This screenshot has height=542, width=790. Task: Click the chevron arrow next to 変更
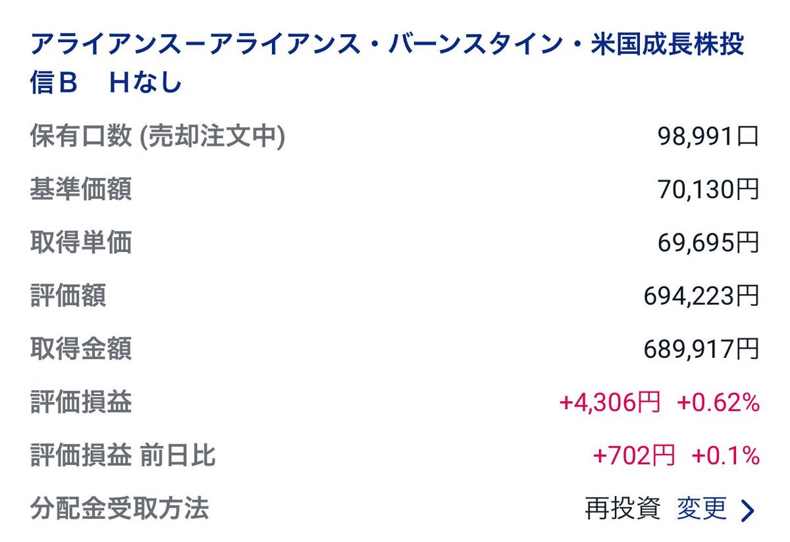[x=747, y=510]
